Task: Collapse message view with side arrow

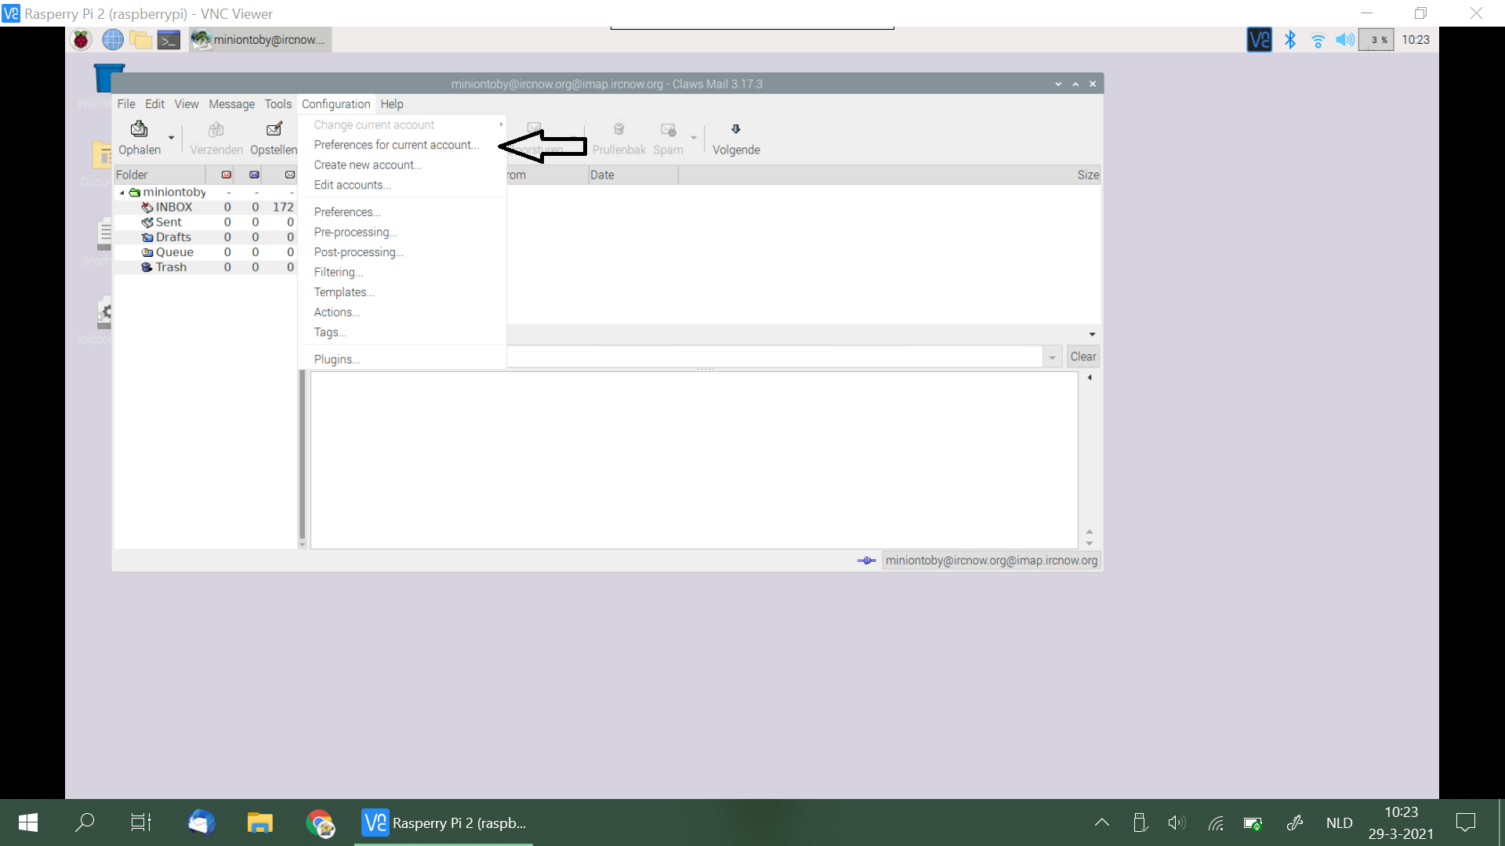Action: 1090,378
